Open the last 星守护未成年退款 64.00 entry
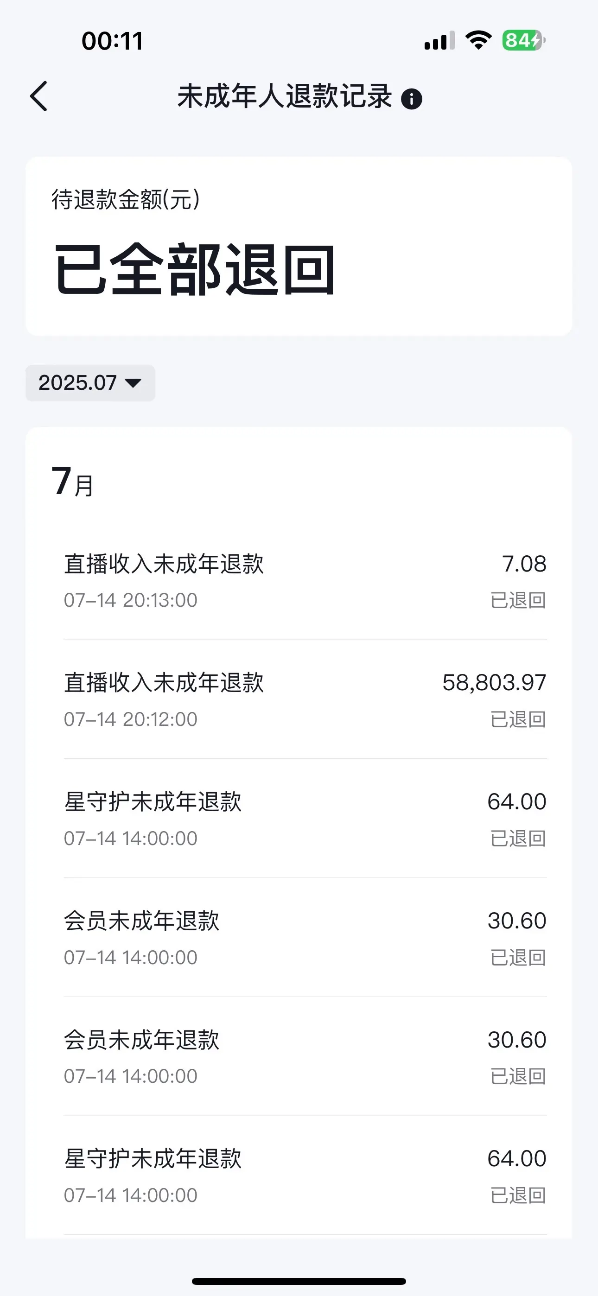The width and height of the screenshot is (598, 1296). (x=305, y=1175)
